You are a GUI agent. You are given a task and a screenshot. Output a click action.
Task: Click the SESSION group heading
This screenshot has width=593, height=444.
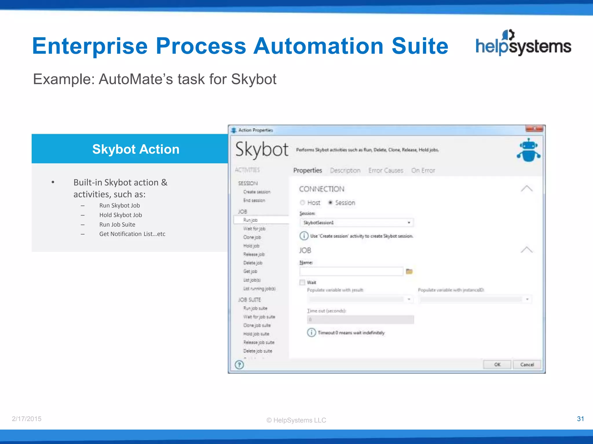[x=248, y=183]
